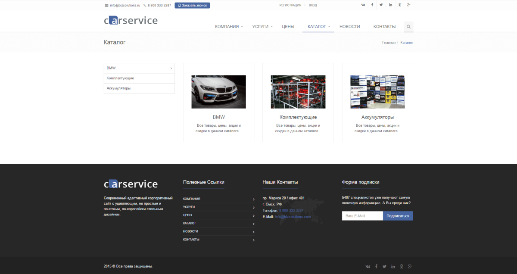The height and width of the screenshot is (274, 517).
Task: Select the КОНТАКТЫ menu item
Action: (384, 26)
